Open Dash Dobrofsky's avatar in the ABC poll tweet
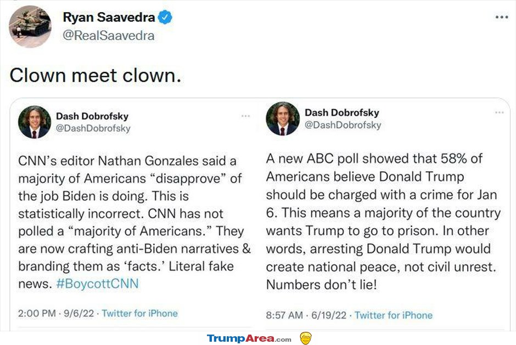The image size is (516, 345). (x=283, y=118)
